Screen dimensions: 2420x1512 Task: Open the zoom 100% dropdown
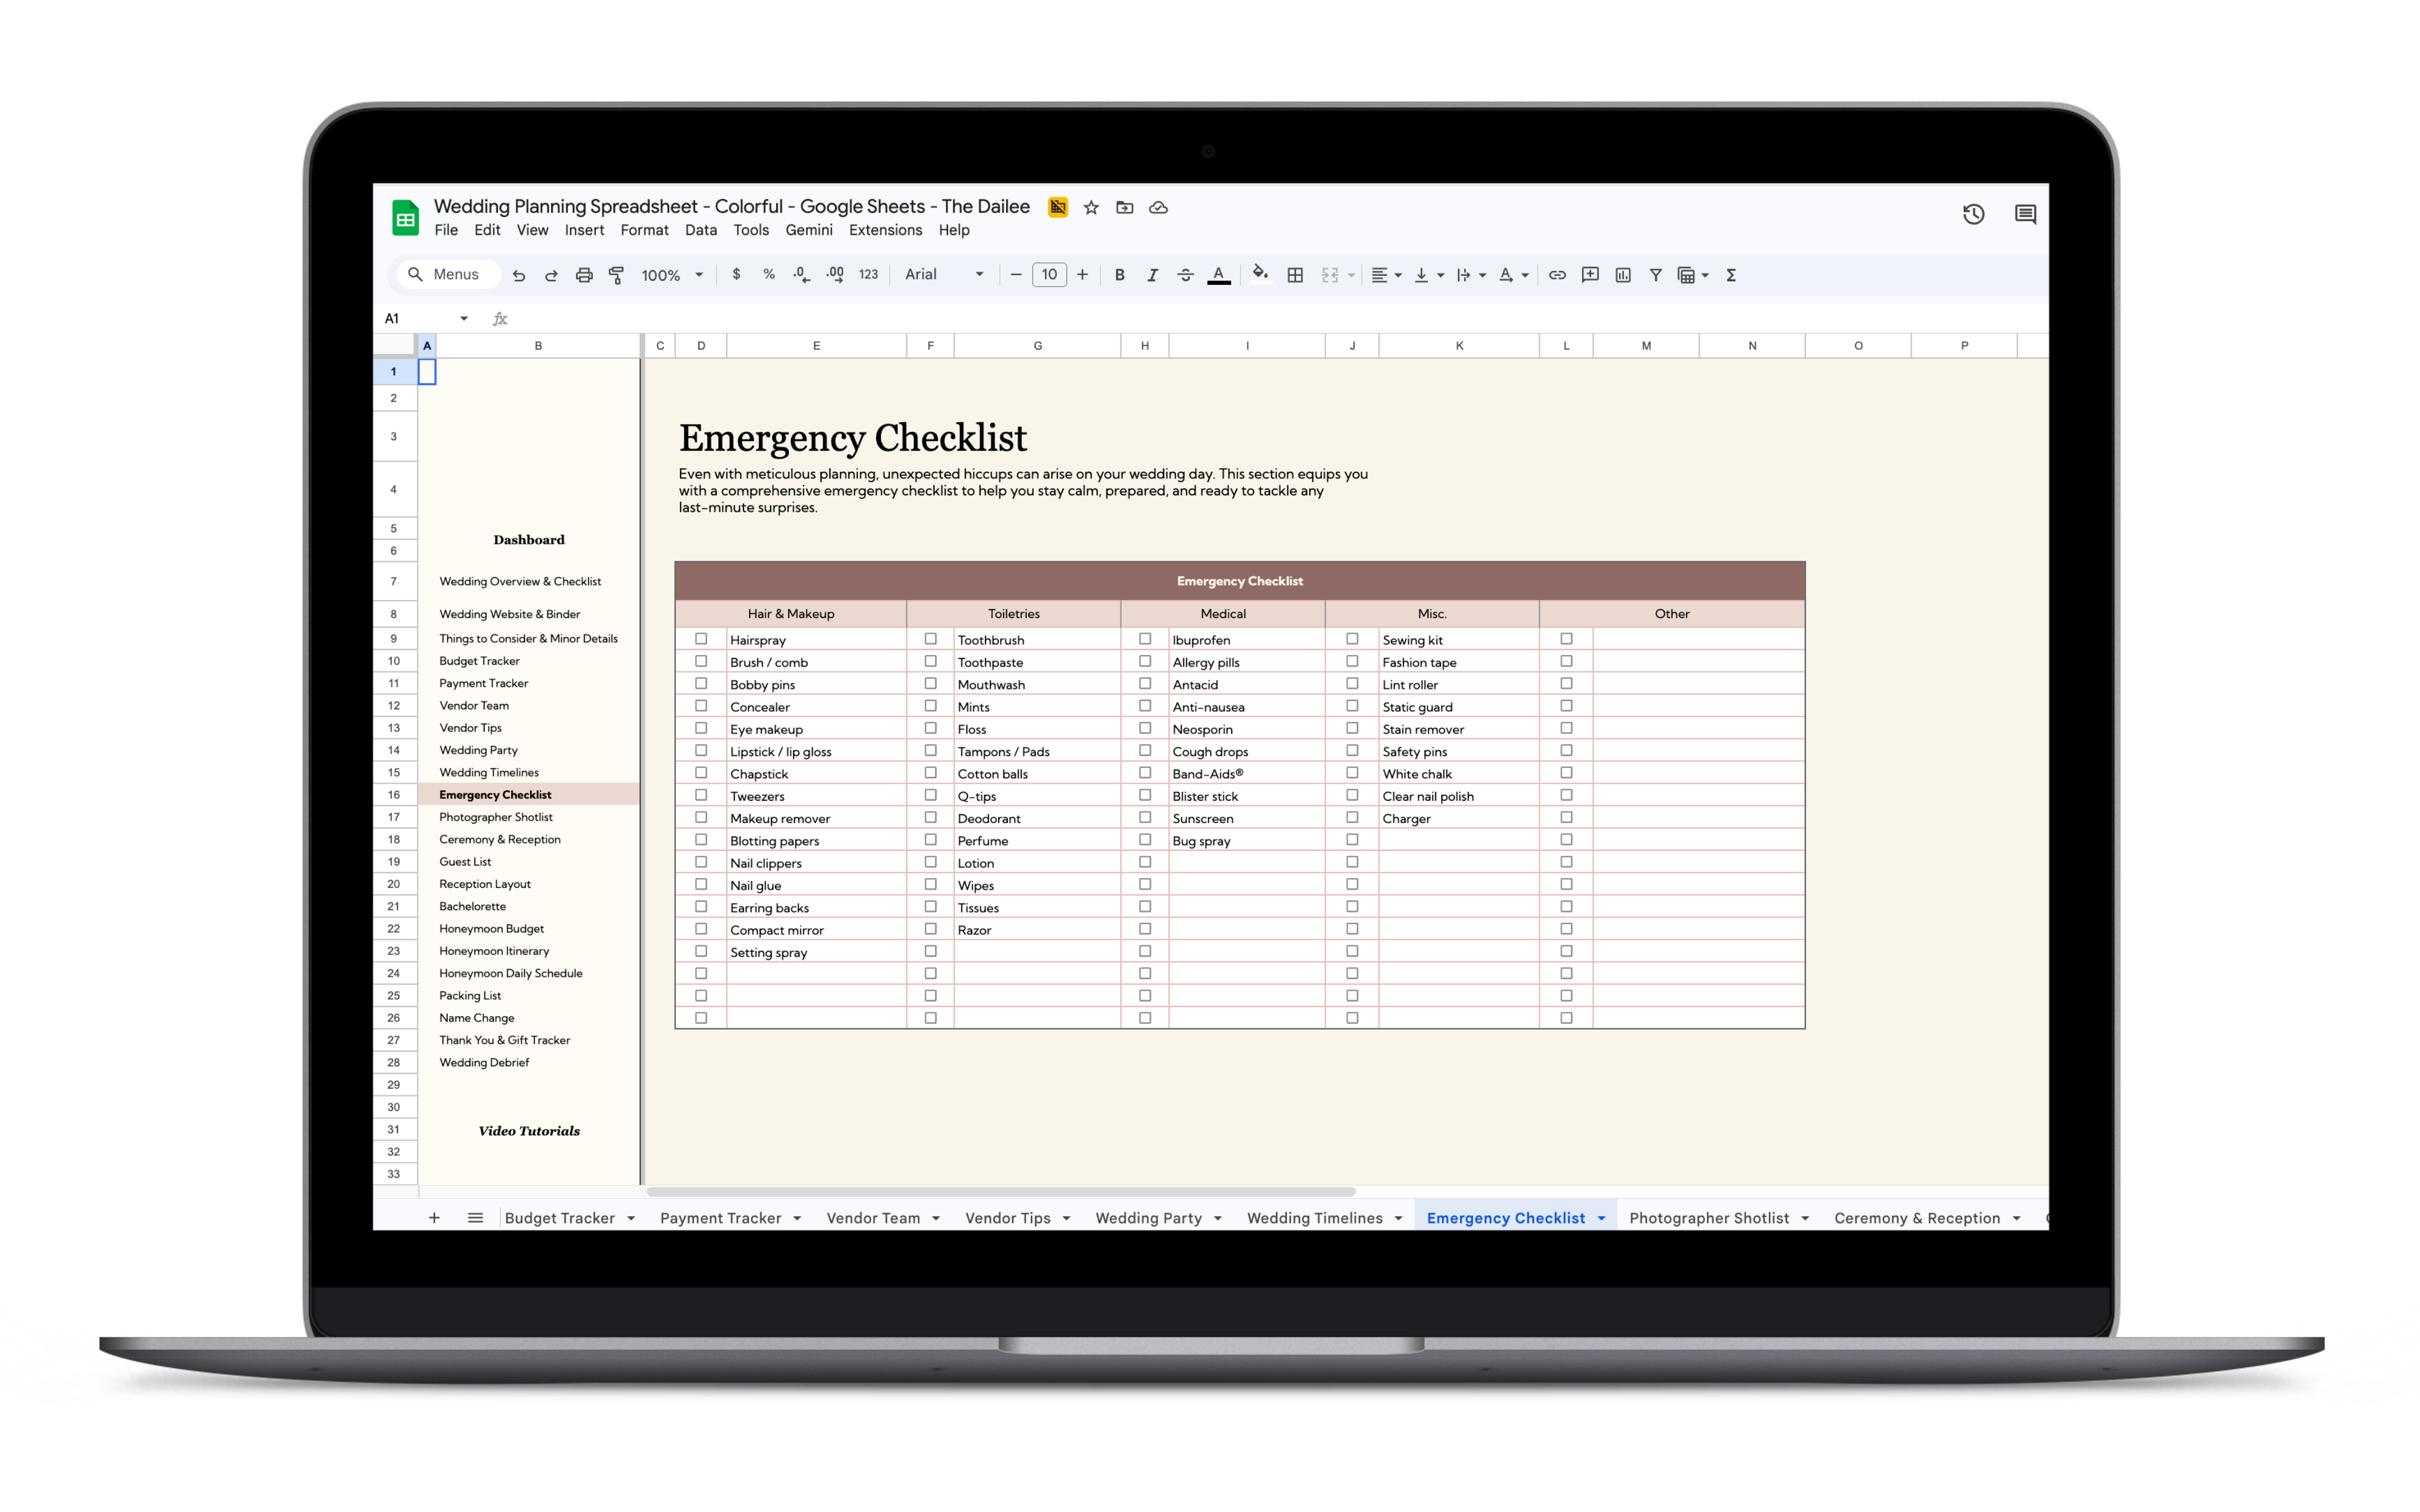click(672, 275)
